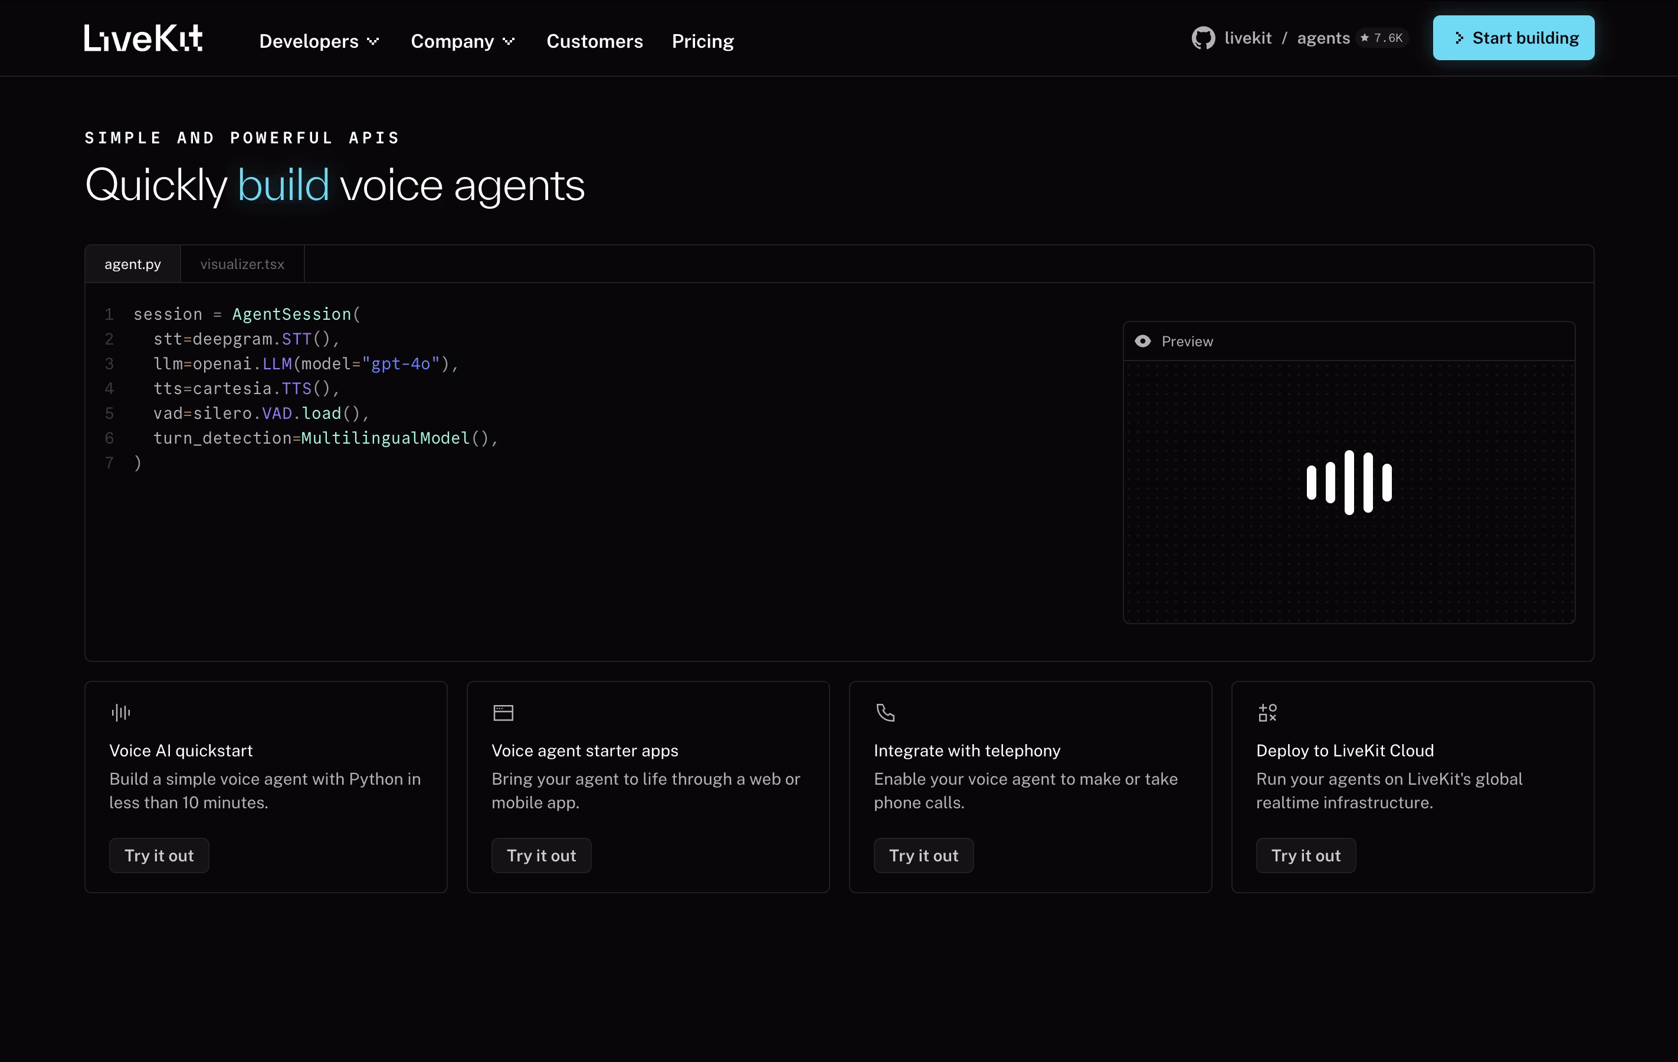
Task: Open the livekit / agents repository link
Action: [1286, 38]
